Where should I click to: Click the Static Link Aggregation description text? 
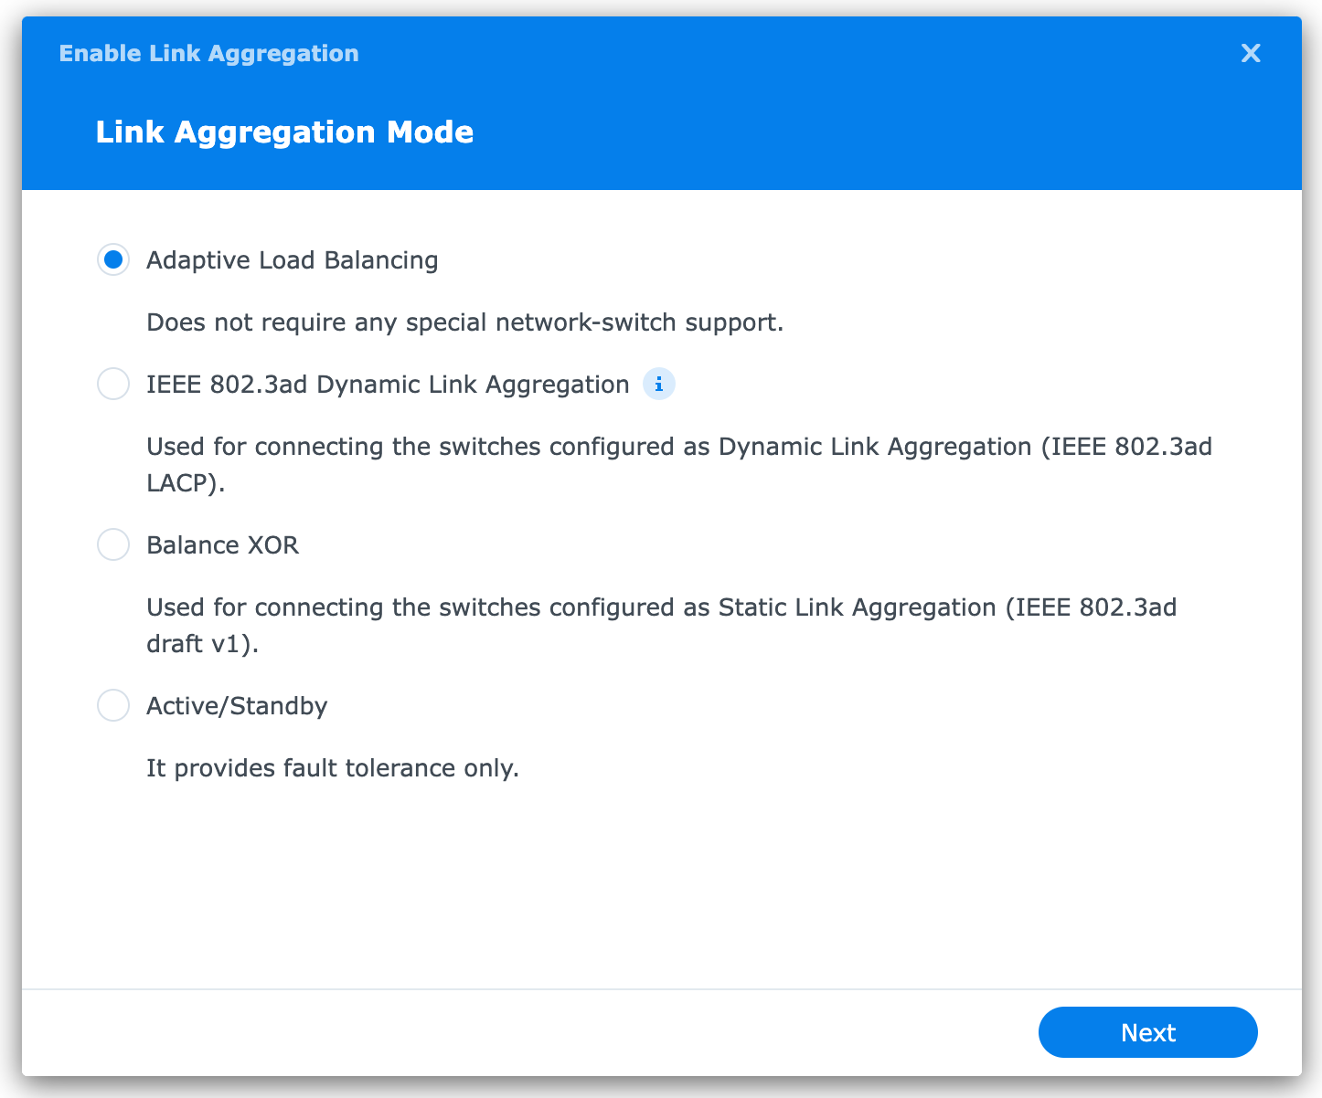click(661, 607)
